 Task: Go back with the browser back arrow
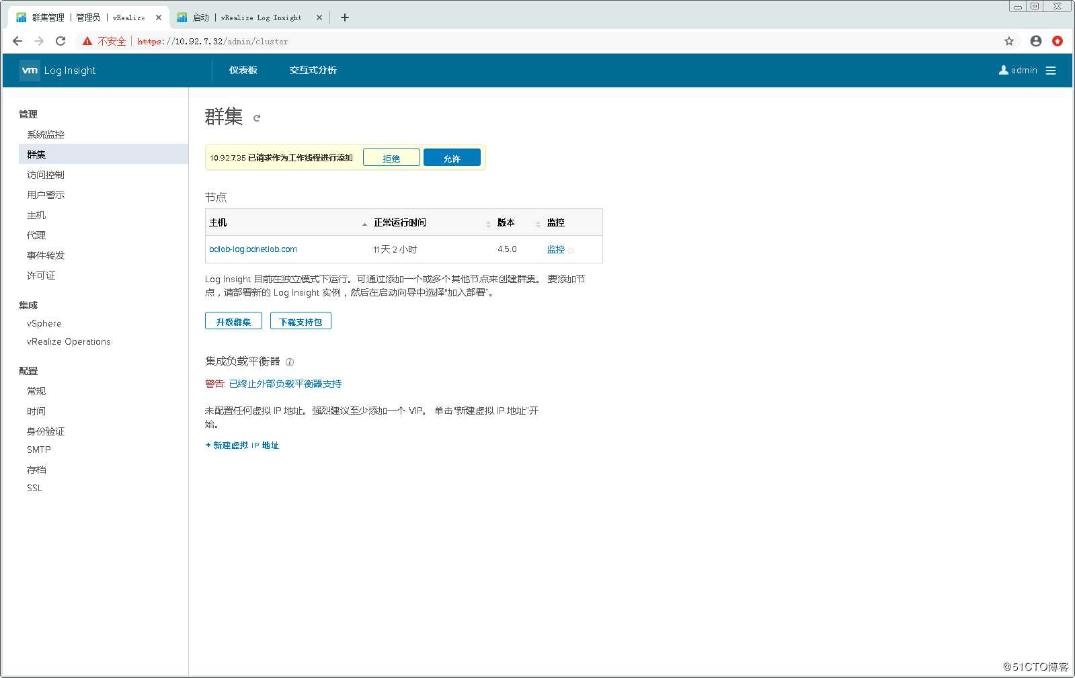(17, 41)
